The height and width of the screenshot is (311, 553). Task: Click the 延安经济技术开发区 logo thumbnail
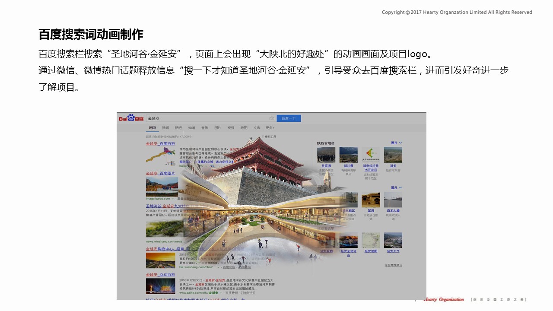tap(371, 155)
